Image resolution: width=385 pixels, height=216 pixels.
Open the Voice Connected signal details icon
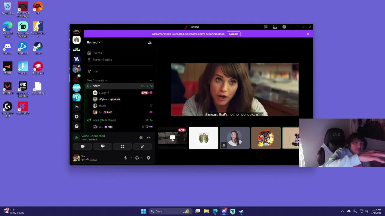click(x=76, y=138)
